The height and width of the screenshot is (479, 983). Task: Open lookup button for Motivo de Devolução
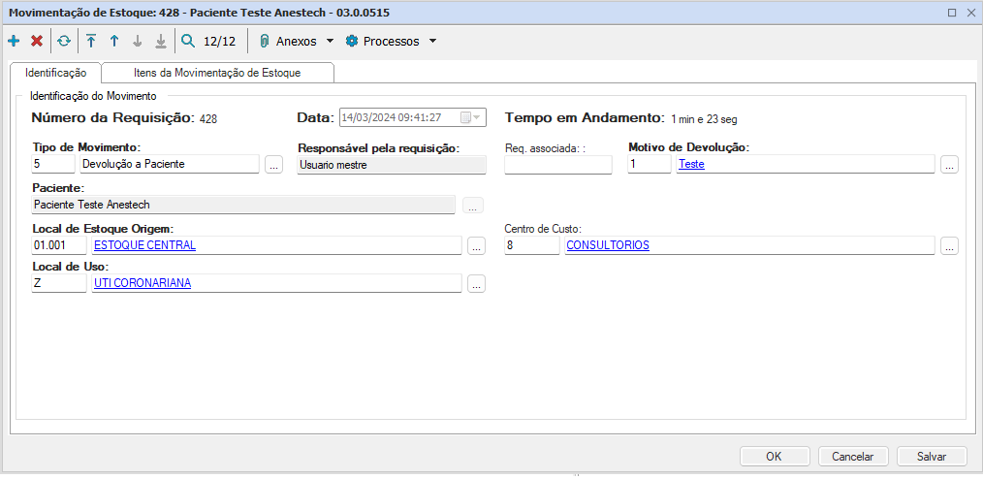[949, 165]
